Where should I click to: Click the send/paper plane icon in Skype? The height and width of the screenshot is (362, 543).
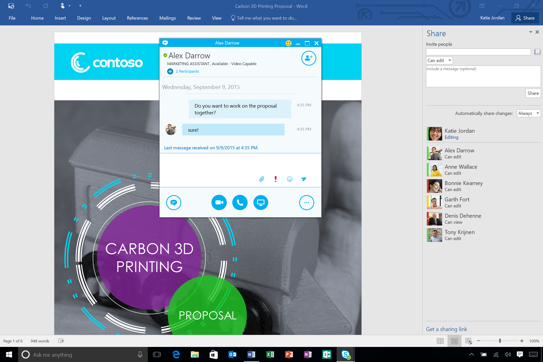(x=304, y=178)
